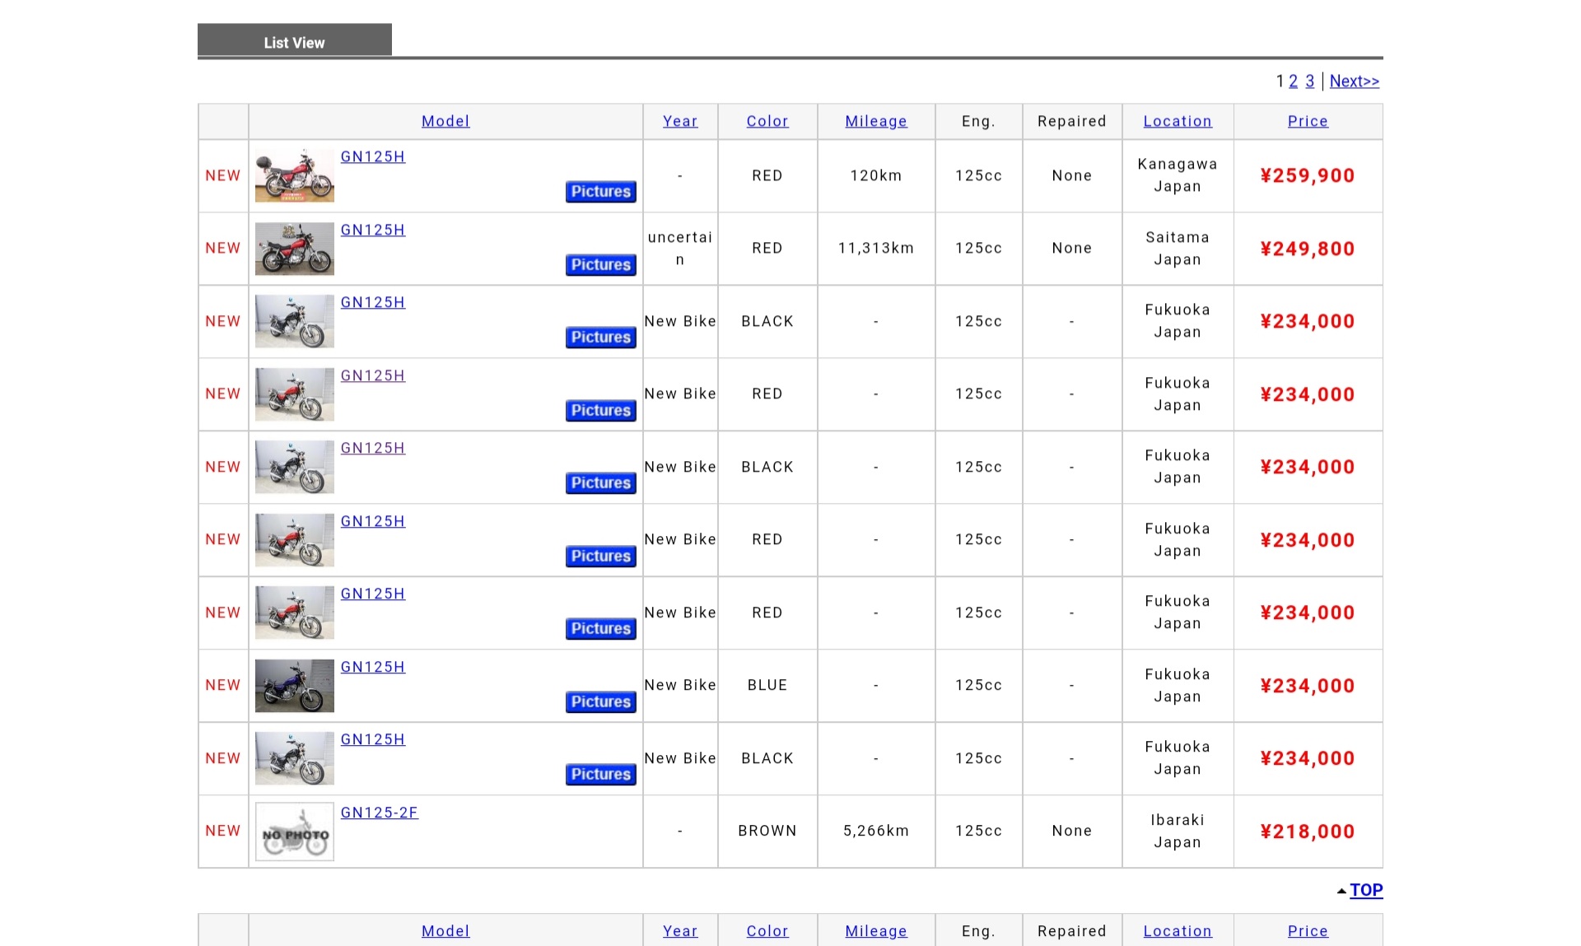Open thumbnail of Saitama GN125H
Image resolution: width=1581 pixels, height=946 pixels.
pos(295,249)
